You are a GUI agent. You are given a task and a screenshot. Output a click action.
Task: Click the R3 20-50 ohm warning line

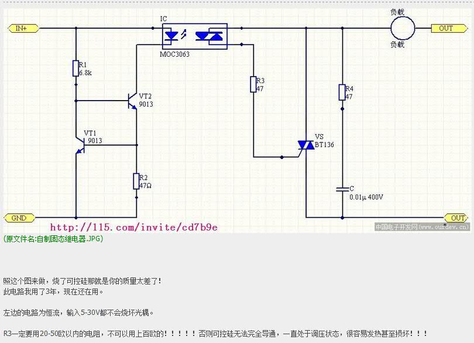tap(215, 333)
